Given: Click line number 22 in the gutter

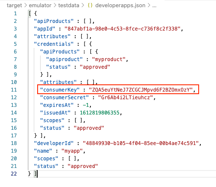Looking at the screenshot, I should click(x=14, y=174).
